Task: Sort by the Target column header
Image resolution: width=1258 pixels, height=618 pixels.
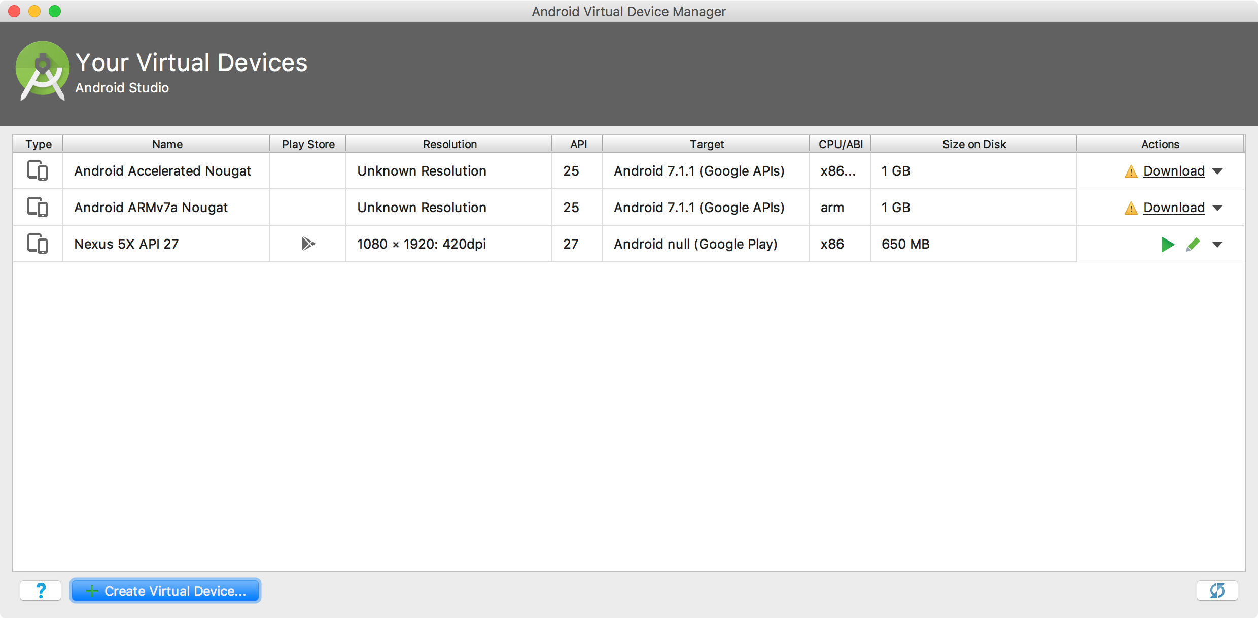Action: click(x=706, y=144)
